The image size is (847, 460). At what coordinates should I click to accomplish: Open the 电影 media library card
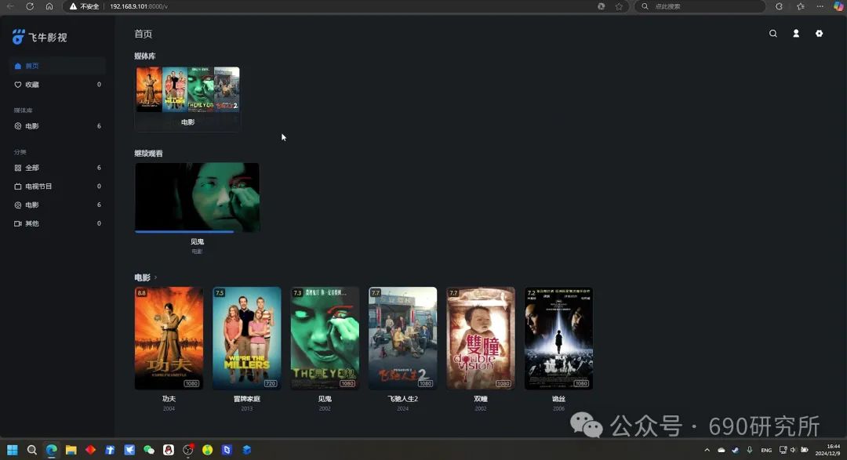[187, 98]
